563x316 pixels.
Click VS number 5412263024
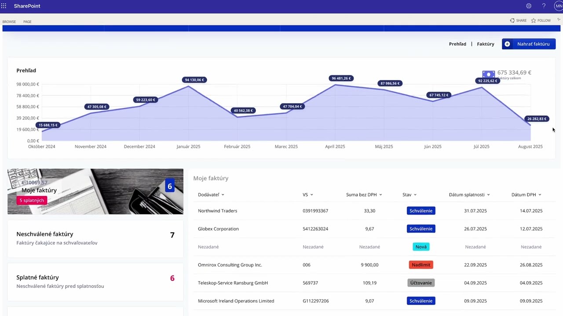[x=315, y=229]
